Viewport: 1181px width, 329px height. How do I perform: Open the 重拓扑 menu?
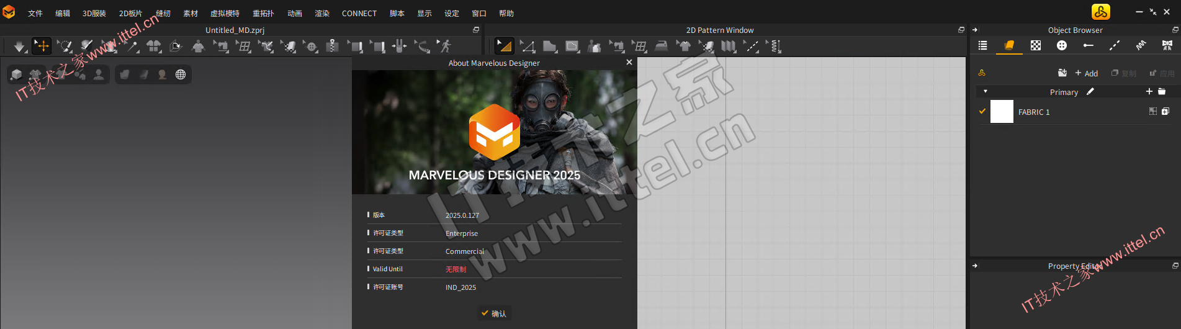pyautogui.click(x=263, y=14)
